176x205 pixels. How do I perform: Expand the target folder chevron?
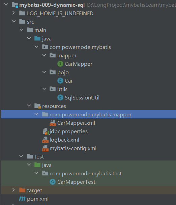(13, 190)
